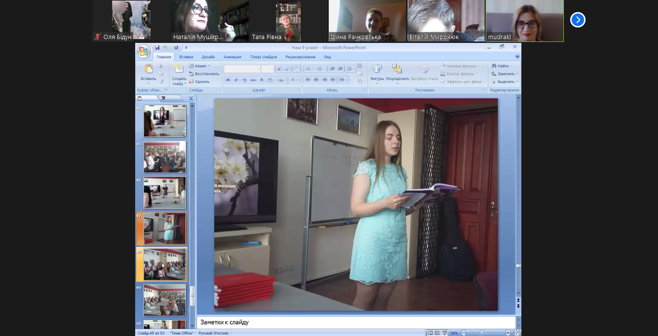Switch to Normal view in status bar

tap(431, 333)
